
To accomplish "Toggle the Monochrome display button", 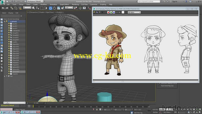I will (119, 12).
